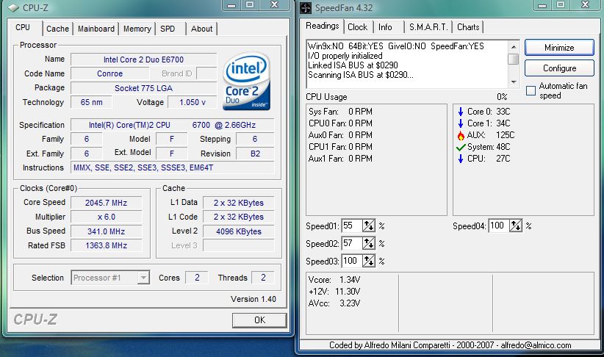This screenshot has height=357, width=604.
Task: Click the Technology value 65 nm
Action: pyautogui.click(x=92, y=102)
